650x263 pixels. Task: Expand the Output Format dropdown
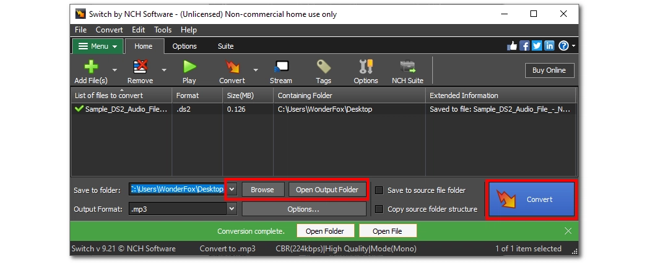232,209
